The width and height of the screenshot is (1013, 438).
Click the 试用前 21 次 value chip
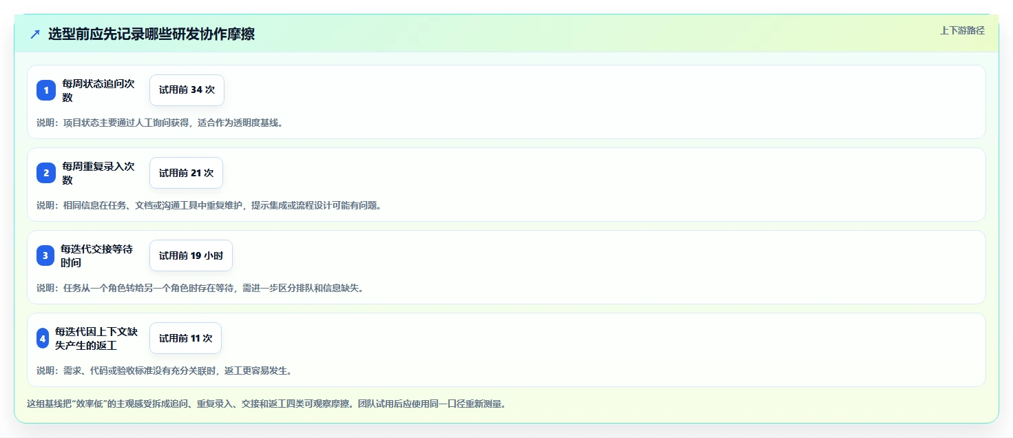(x=186, y=173)
